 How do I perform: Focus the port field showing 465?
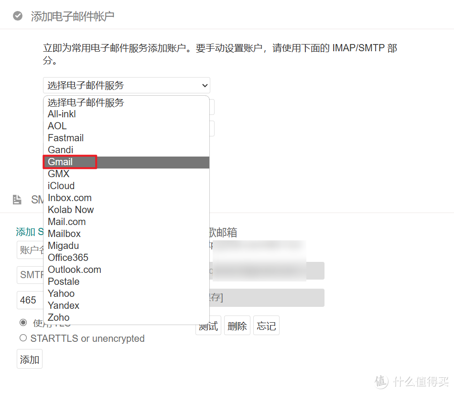(30, 300)
